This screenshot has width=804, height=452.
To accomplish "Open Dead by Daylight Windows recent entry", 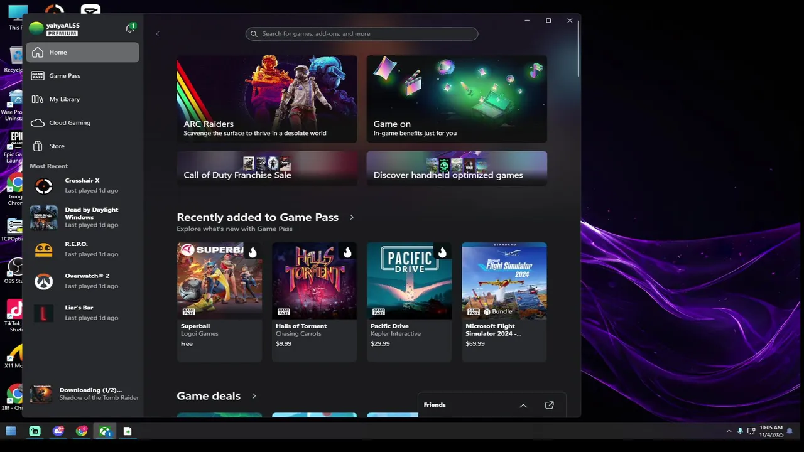I will click(x=83, y=217).
